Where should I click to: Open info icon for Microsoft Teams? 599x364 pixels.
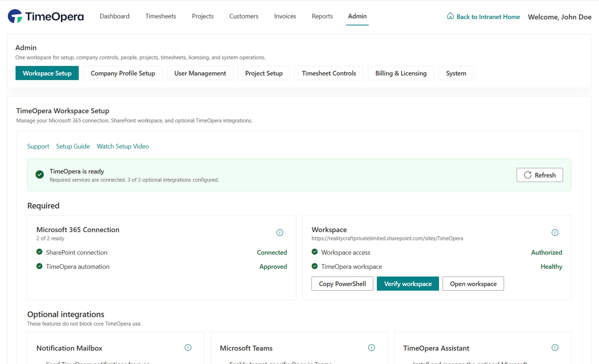371,348
